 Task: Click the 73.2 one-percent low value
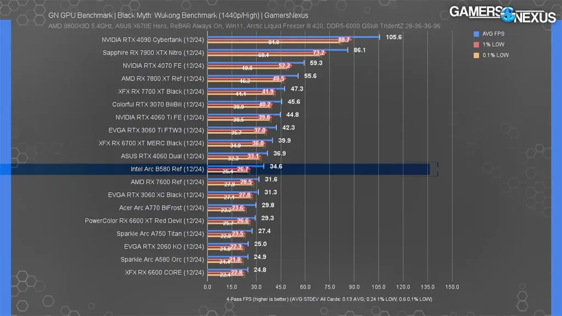(x=319, y=53)
